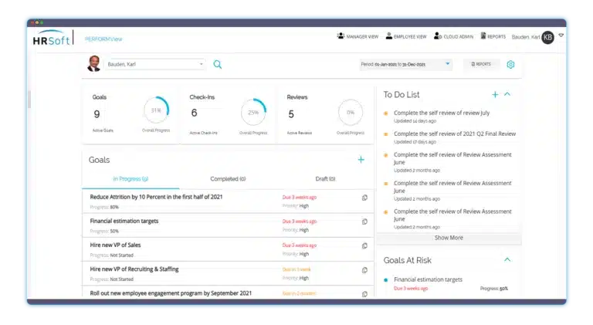The image size is (593, 325).
Task: Click the 5 Active Reviews count
Action: click(x=291, y=114)
